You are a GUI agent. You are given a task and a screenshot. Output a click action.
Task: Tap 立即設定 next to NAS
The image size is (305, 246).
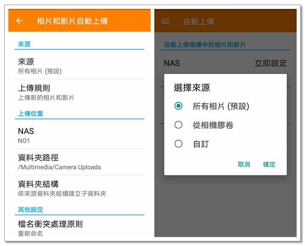click(x=271, y=63)
